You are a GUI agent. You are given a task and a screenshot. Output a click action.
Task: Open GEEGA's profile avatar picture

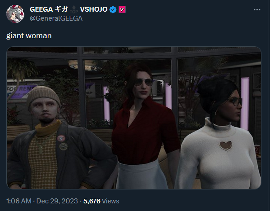click(15, 14)
